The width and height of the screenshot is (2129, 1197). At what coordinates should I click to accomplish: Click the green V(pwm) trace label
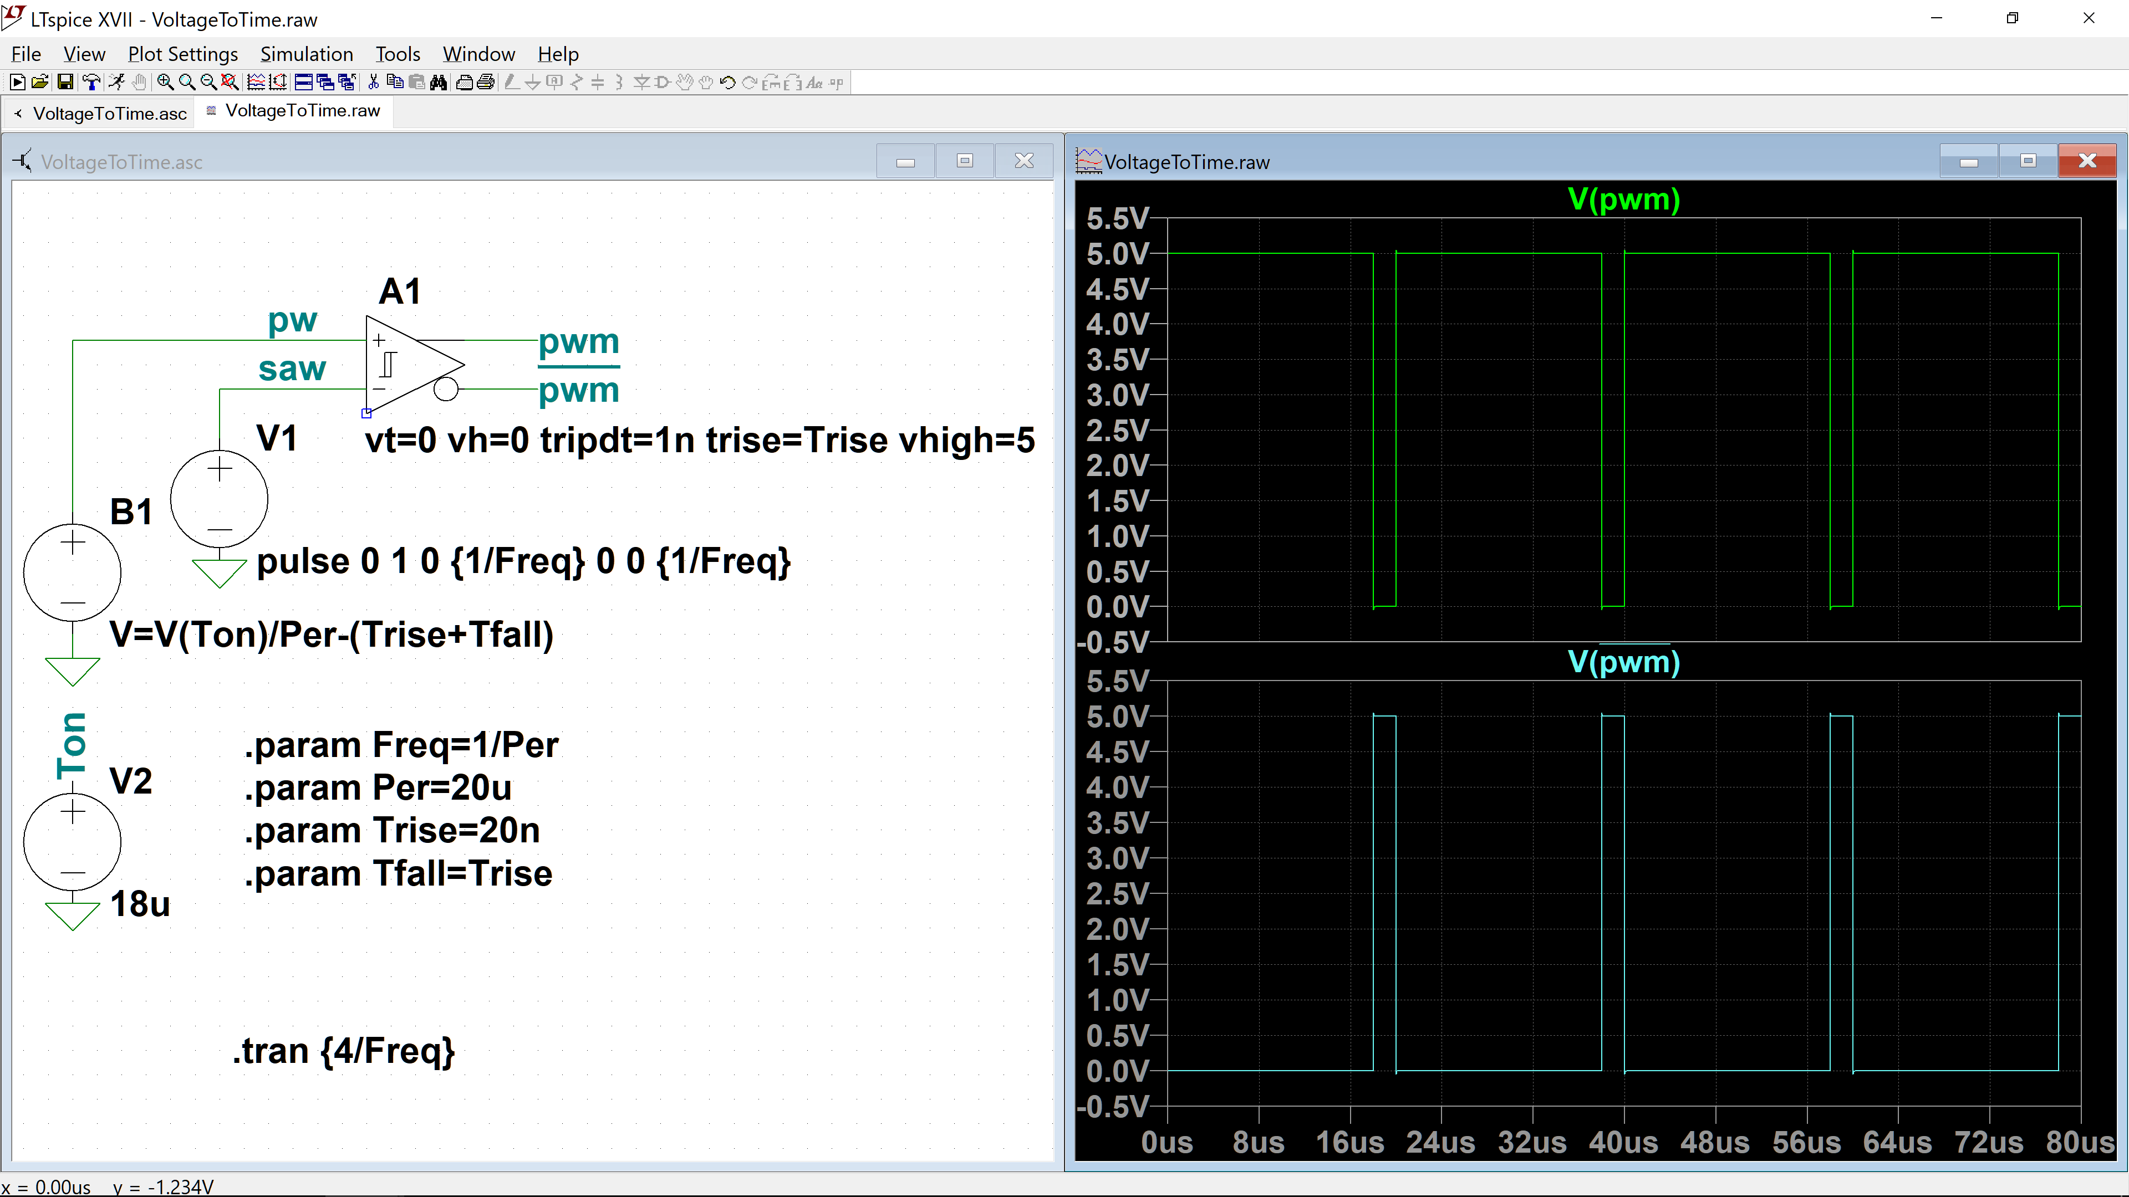click(x=1623, y=199)
